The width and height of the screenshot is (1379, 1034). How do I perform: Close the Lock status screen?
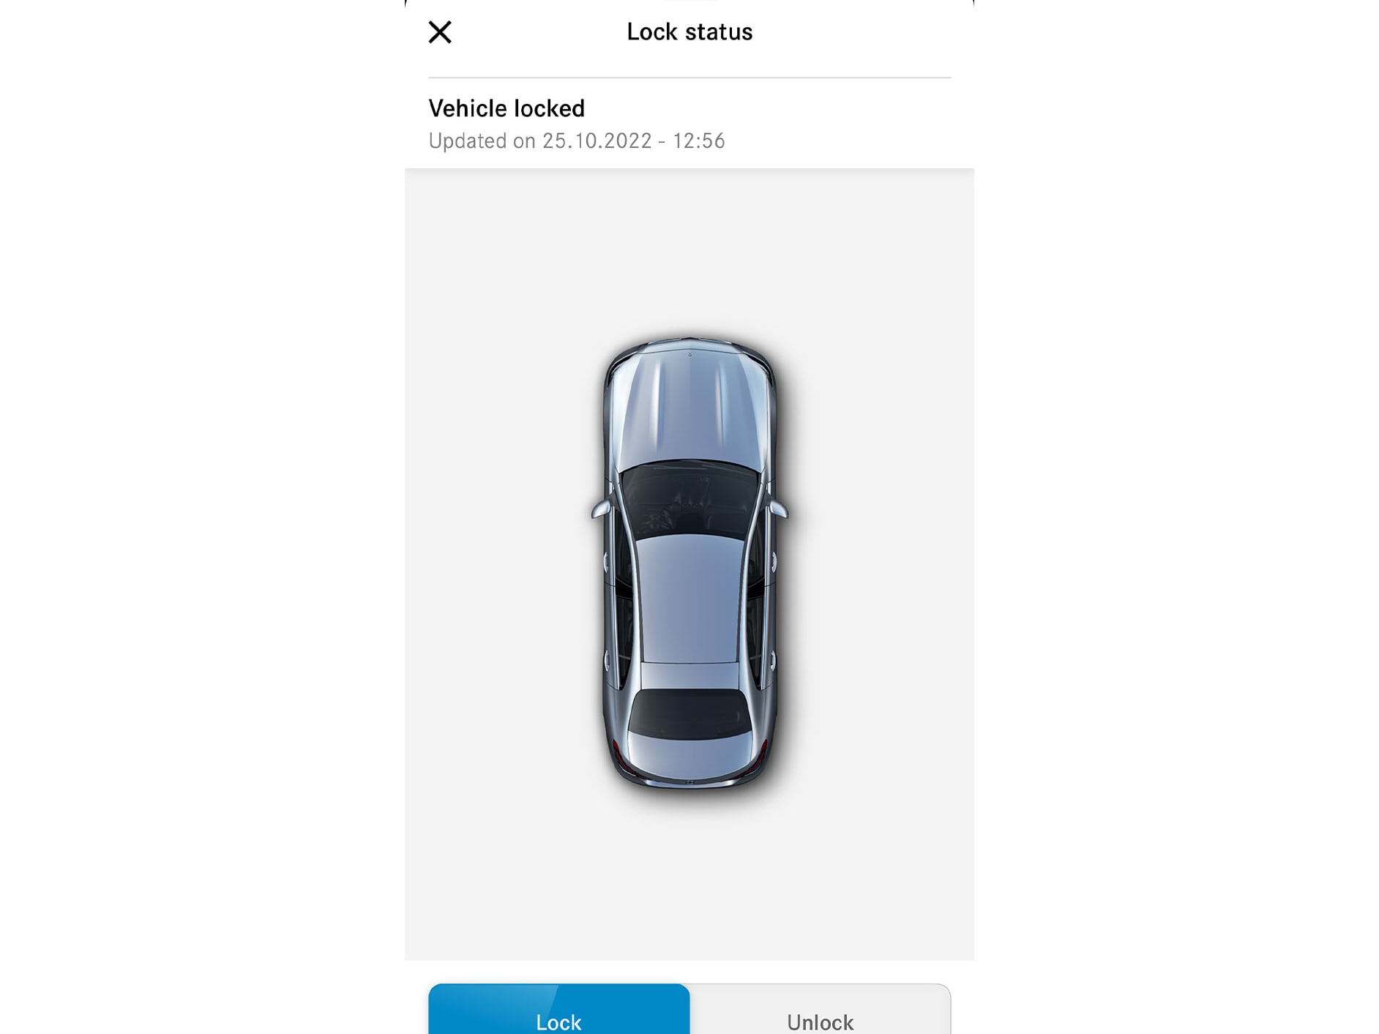pos(439,31)
